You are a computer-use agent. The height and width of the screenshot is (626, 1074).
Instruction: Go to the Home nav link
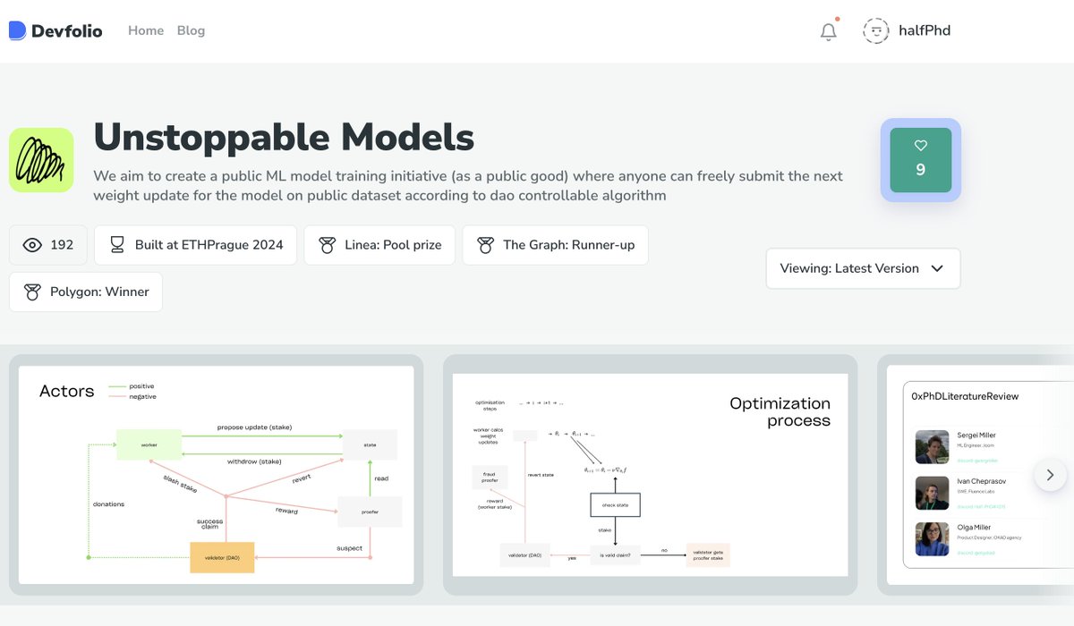(146, 30)
